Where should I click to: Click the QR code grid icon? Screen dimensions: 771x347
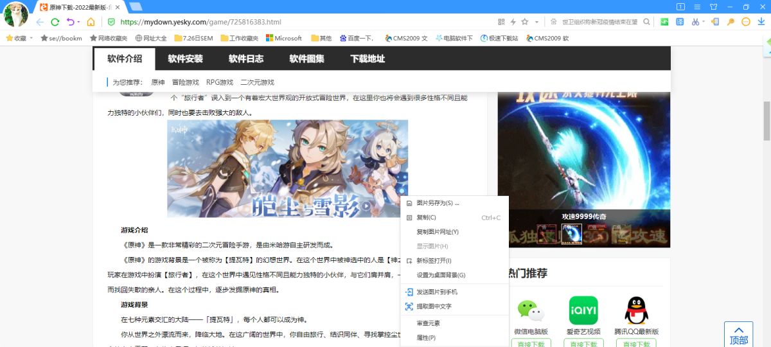click(x=502, y=22)
